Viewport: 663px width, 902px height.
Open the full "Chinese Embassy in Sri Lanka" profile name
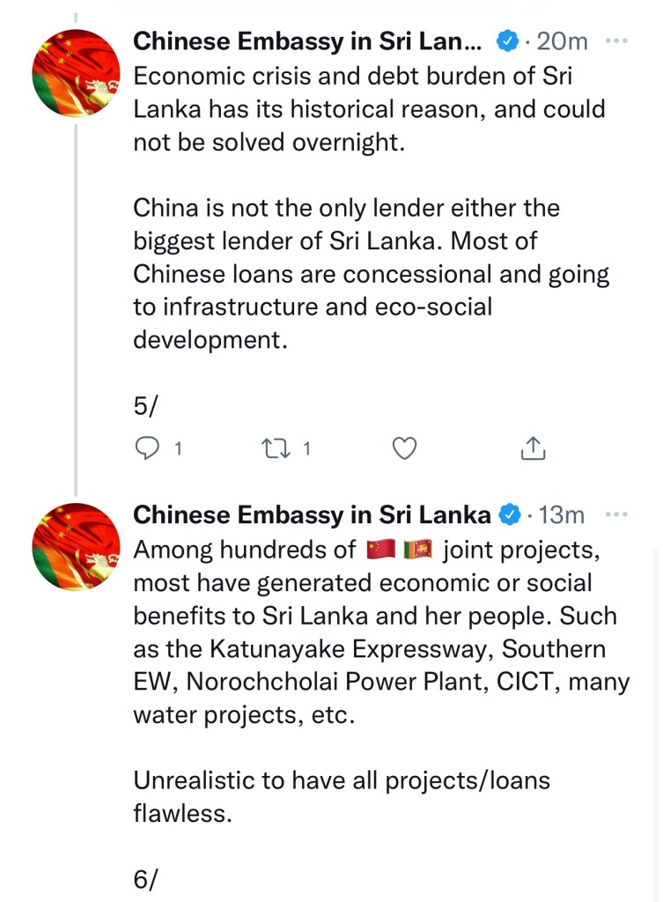click(x=312, y=514)
